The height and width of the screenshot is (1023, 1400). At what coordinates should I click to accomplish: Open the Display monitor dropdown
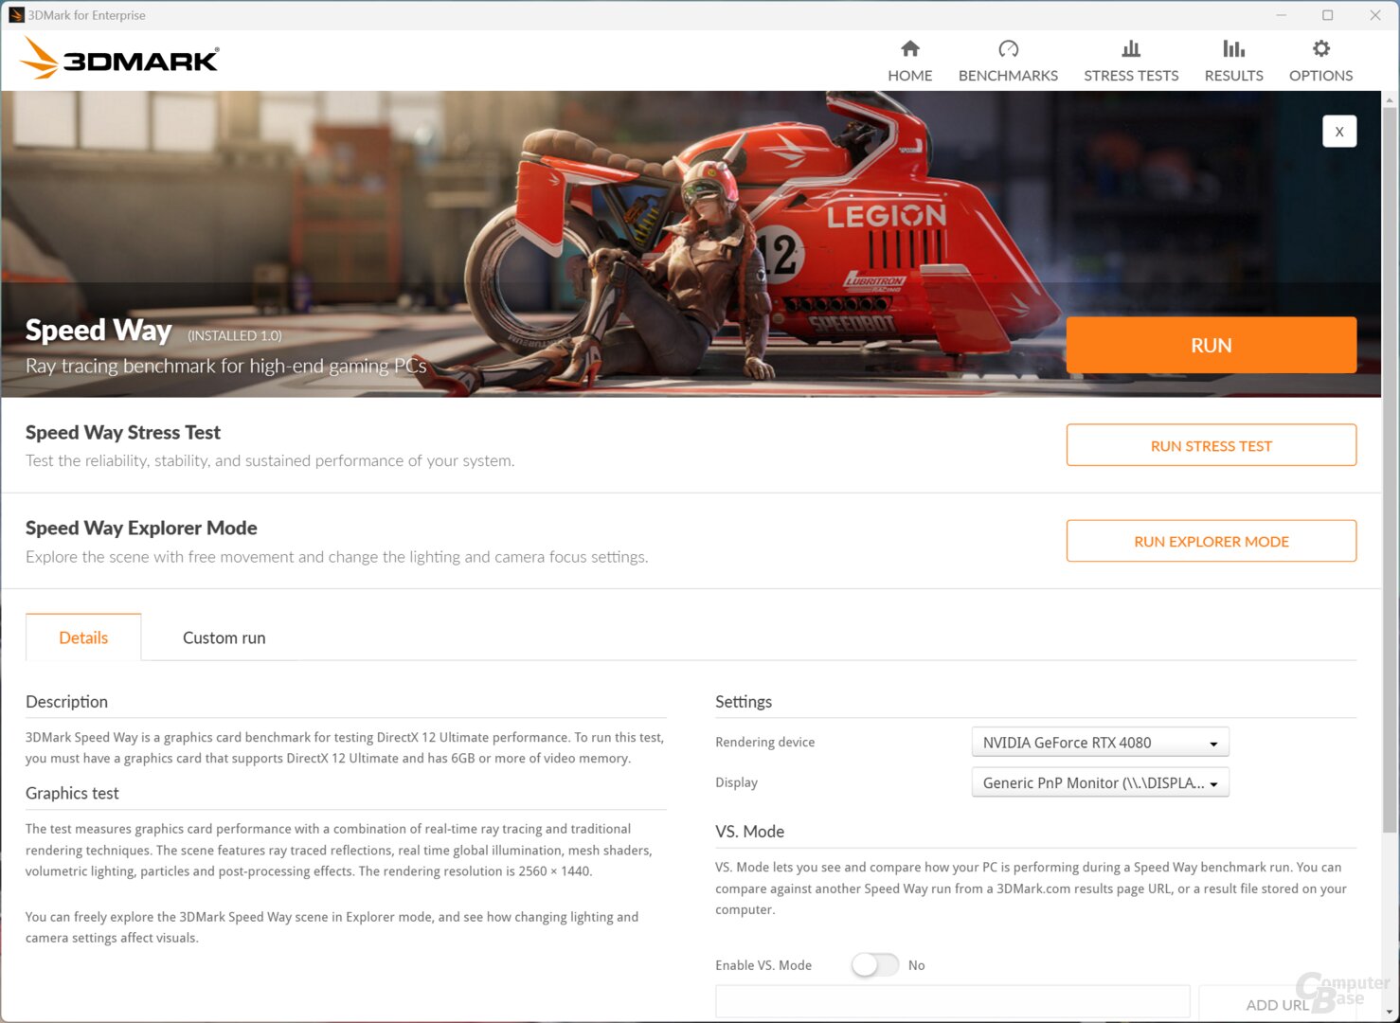pyautogui.click(x=1100, y=782)
